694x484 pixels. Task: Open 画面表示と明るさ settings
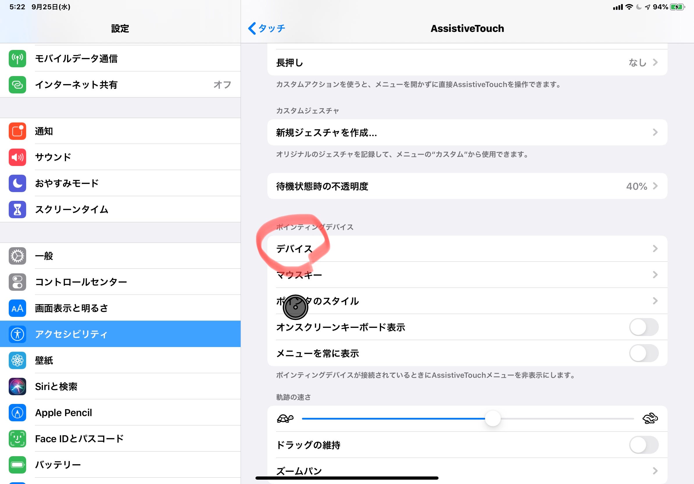(120, 308)
